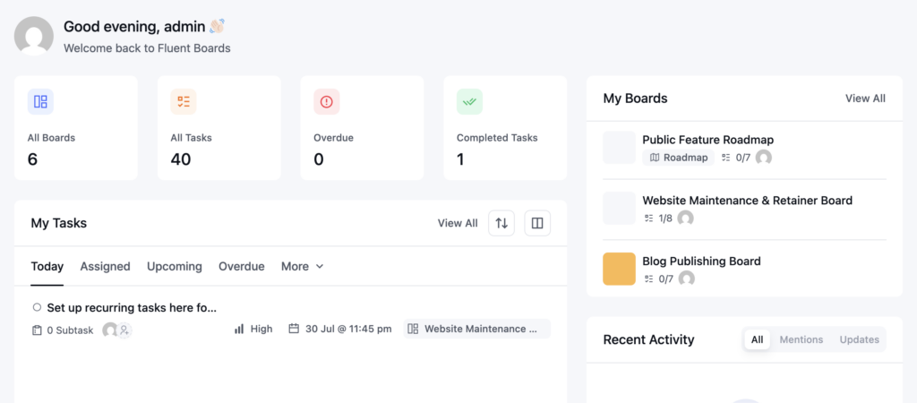Click the member avatar on Blog Publishing Board
Viewport: 917px width, 403px height.
click(687, 279)
